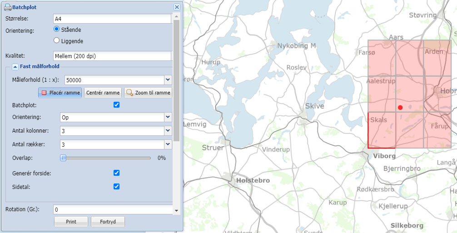The image size is (457, 233).
Task: Click the dialog scrollbar down arrow
Action: pyautogui.click(x=176, y=210)
